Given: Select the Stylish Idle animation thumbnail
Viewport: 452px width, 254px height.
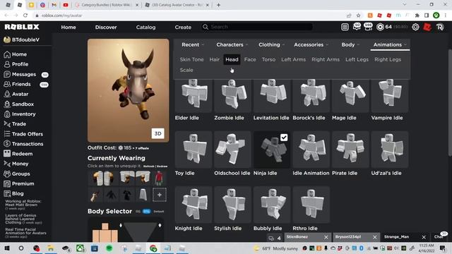Looking at the screenshot, I should click(x=232, y=205).
